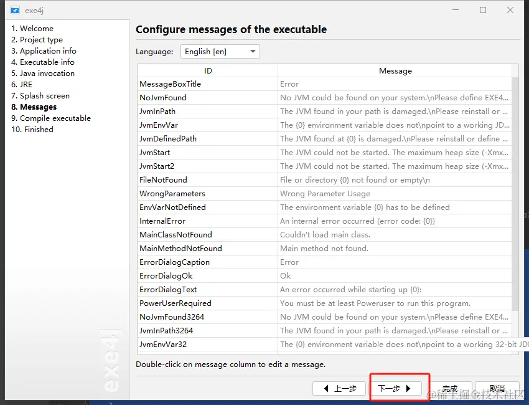Click 'You must be at least Poweruser' message
The width and height of the screenshot is (529, 405).
pyautogui.click(x=395, y=303)
